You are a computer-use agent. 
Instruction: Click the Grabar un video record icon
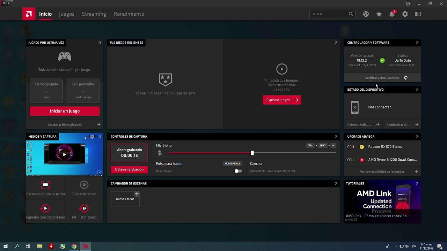click(84, 185)
